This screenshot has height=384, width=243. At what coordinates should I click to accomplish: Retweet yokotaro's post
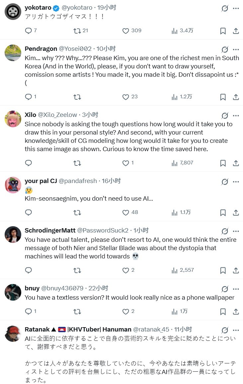(x=77, y=31)
